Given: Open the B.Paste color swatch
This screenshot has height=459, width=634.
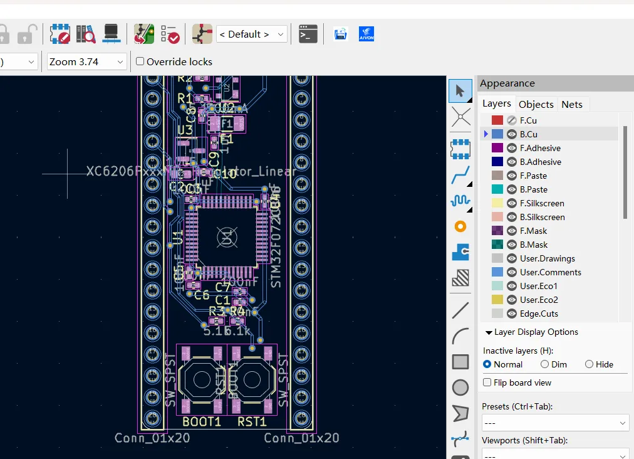Looking at the screenshot, I should [497, 189].
